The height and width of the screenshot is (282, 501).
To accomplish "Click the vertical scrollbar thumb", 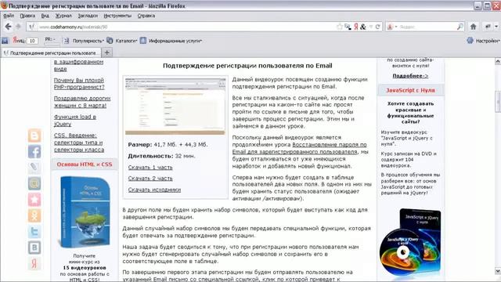I will point(498,102).
